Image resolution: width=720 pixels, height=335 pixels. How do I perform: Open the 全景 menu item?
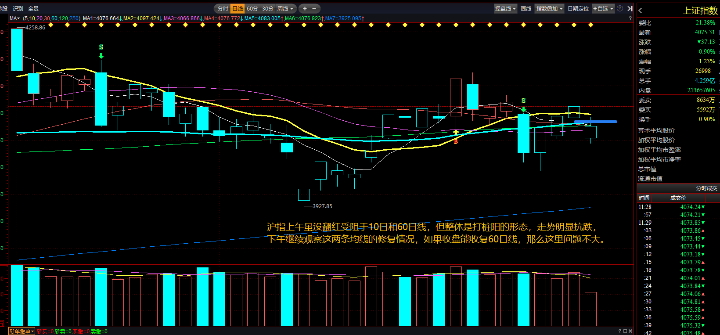(x=33, y=8)
